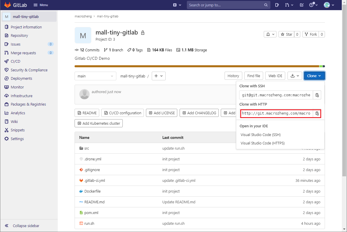View 12 Commits link
Image resolution: width=347 pixels, height=232 pixels.
[x=87, y=50]
